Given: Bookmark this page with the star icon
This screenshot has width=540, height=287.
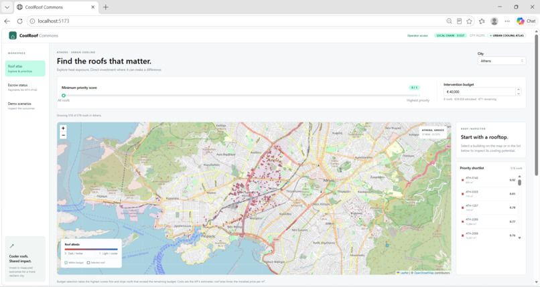Looking at the screenshot, I should pos(469,21).
